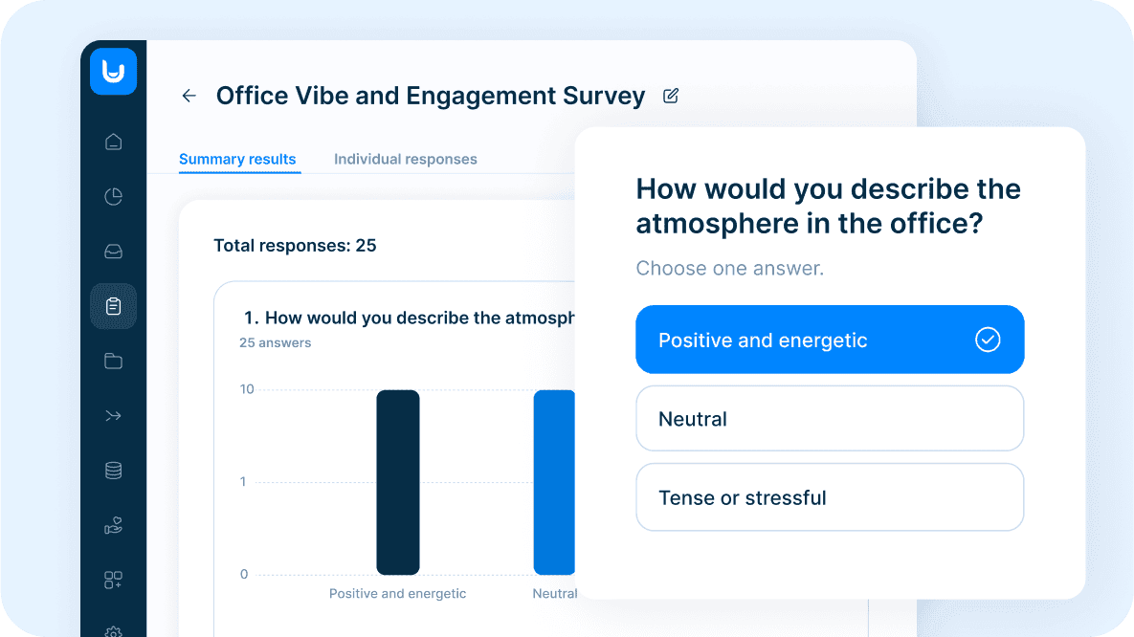The height and width of the screenshot is (637, 1134).
Task: Open the folder icon in the sidebar
Action: coord(113,361)
